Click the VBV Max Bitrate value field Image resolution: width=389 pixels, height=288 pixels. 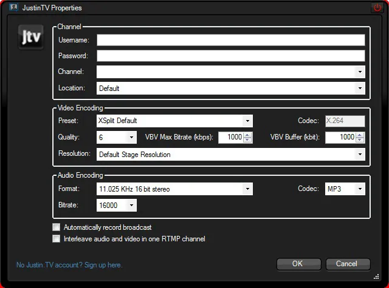point(231,137)
